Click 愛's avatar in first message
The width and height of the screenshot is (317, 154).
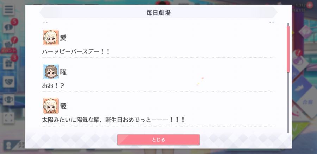click(51, 37)
